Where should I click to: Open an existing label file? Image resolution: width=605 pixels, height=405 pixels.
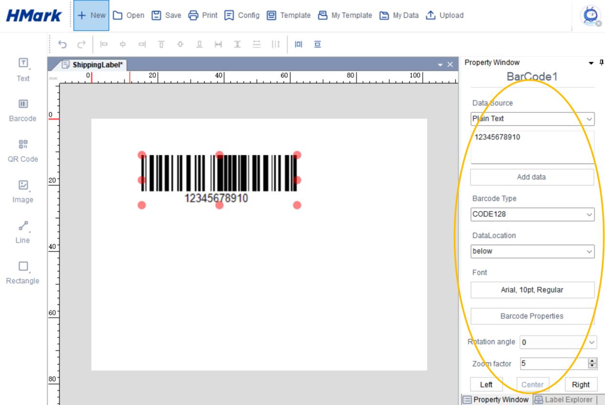click(x=129, y=15)
